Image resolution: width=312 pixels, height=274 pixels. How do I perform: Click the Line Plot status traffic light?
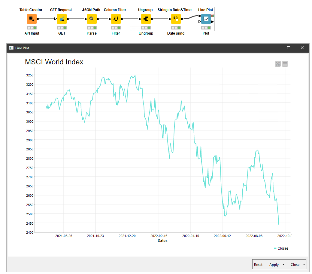[206, 28]
